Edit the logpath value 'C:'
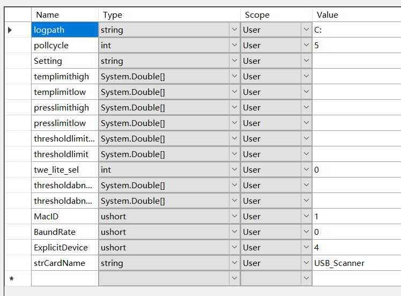Viewport: 401px width, 296px height. [357, 30]
